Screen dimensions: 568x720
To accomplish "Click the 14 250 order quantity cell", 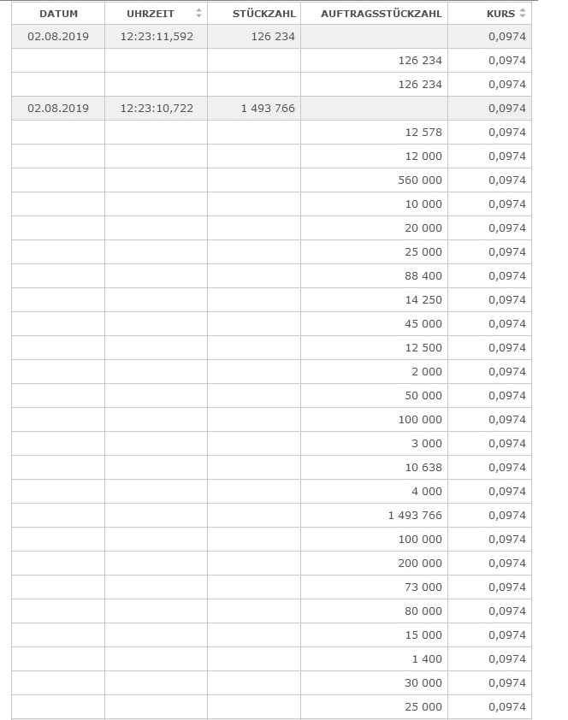I will (423, 300).
